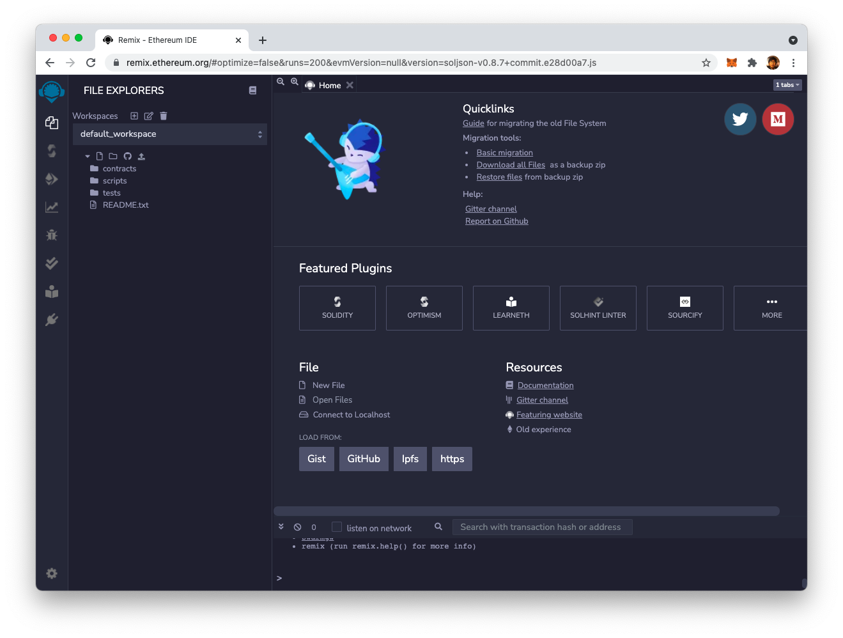Open Settings gear in the sidebar
This screenshot has width=843, height=638.
pos(52,573)
